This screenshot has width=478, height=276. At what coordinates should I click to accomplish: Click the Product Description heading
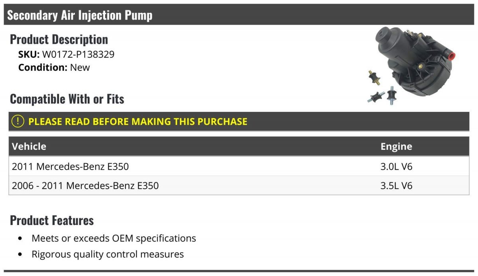tap(59, 39)
